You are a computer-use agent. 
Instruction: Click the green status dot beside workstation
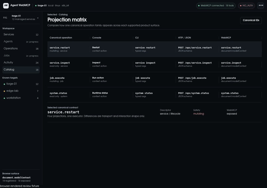[x=4, y=98]
